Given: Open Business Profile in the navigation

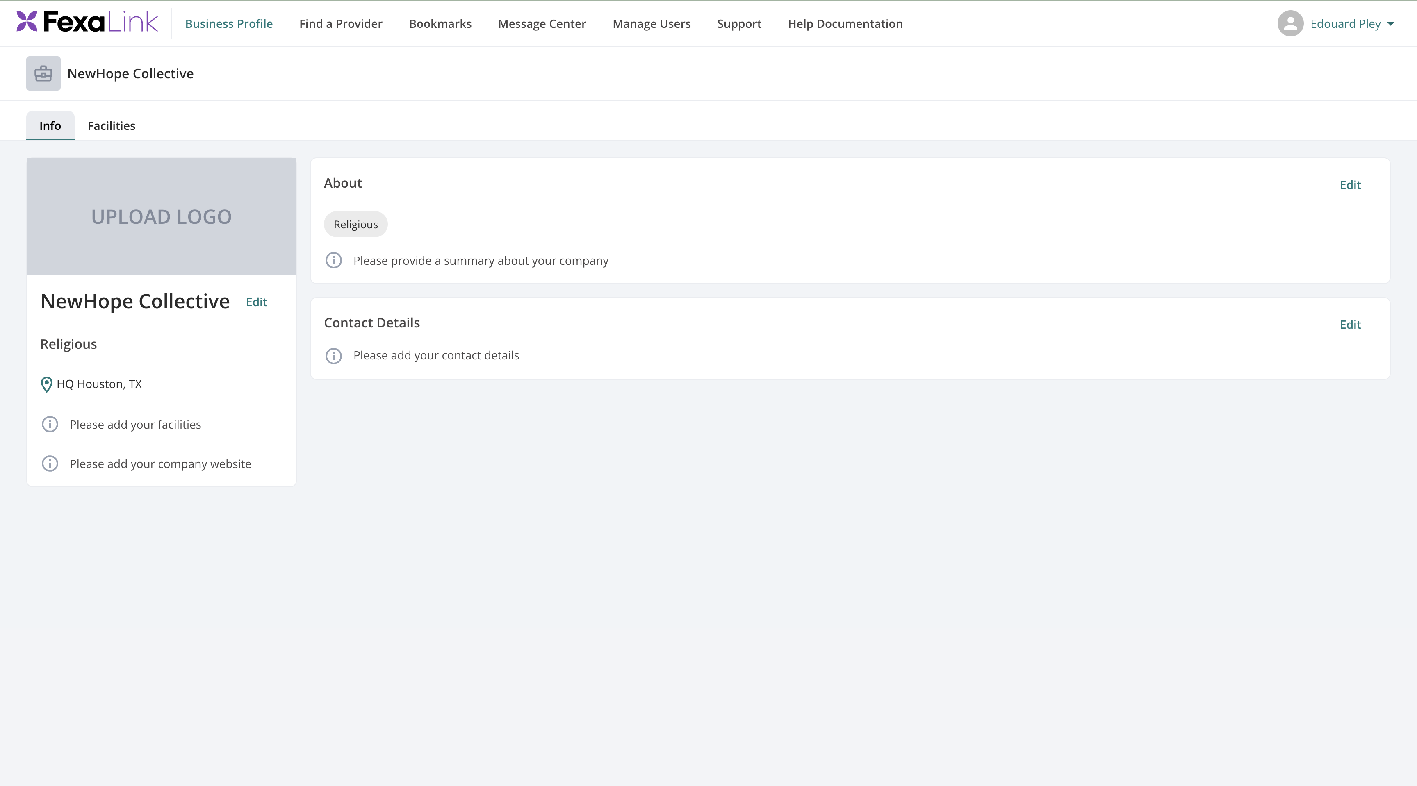Looking at the screenshot, I should tap(229, 24).
